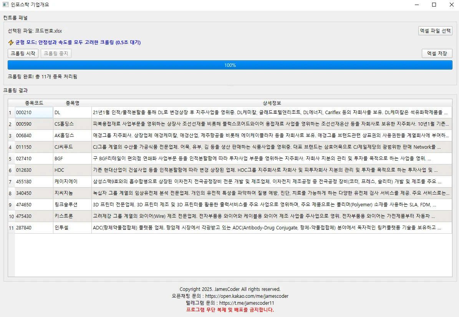The image size is (459, 317).
Task: Save results with 엑셀 저장 button
Action: click(x=437, y=53)
